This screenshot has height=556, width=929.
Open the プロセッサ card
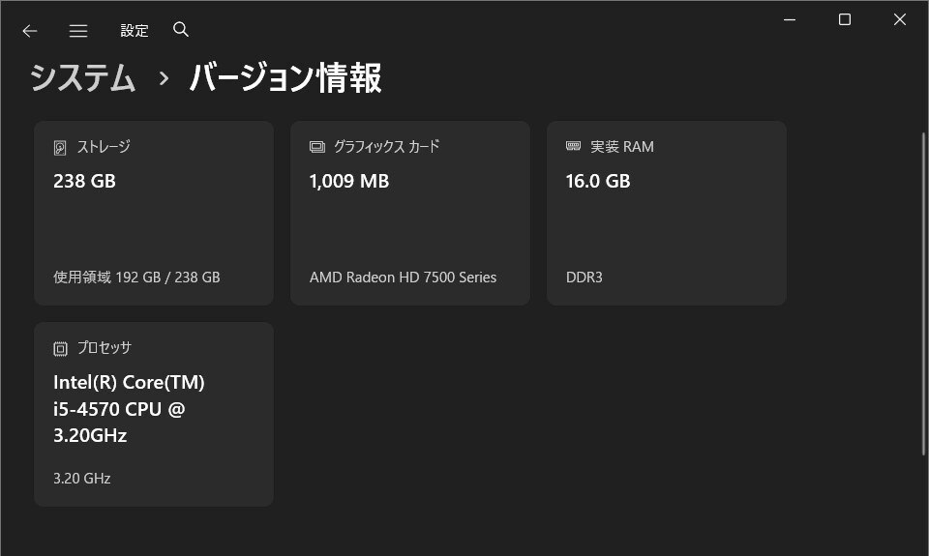point(154,414)
